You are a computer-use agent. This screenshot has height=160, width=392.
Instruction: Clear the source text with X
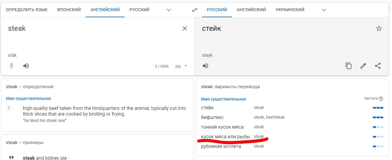click(184, 29)
